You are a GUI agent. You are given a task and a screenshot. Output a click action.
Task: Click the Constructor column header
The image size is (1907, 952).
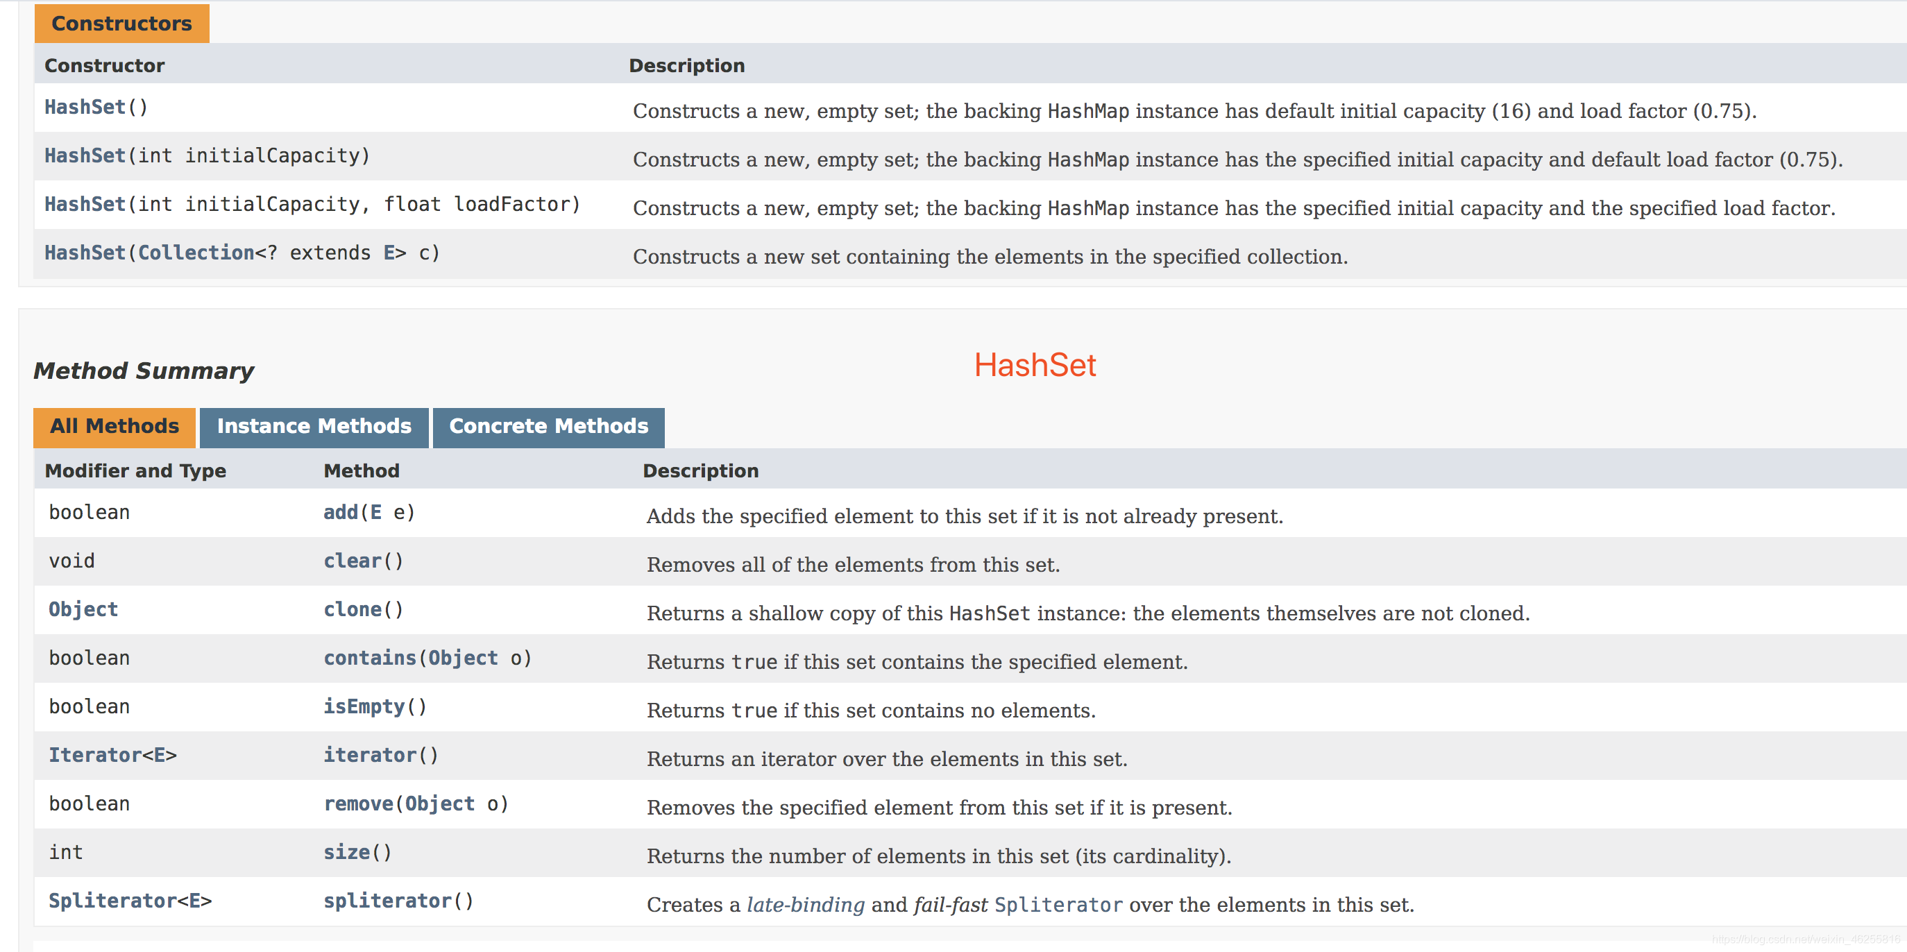[104, 66]
